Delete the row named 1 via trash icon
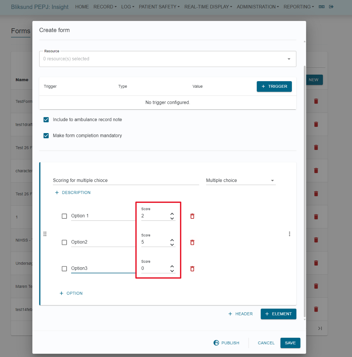Viewport: 352px width, 357px height. [316, 217]
